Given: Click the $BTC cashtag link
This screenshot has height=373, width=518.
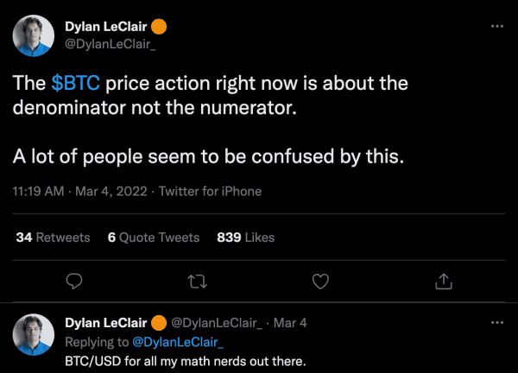Looking at the screenshot, I should [75, 83].
